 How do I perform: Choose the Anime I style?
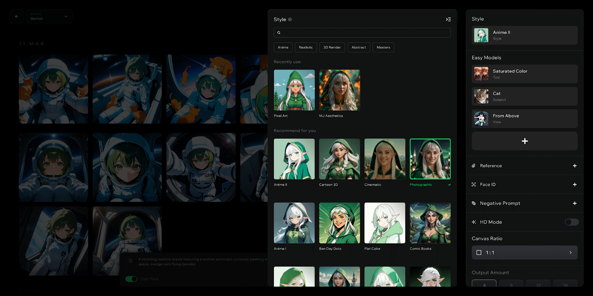[294, 223]
